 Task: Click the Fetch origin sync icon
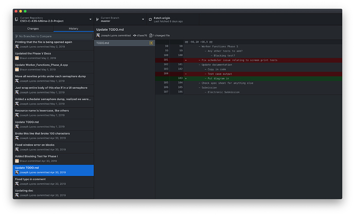tap(150, 20)
